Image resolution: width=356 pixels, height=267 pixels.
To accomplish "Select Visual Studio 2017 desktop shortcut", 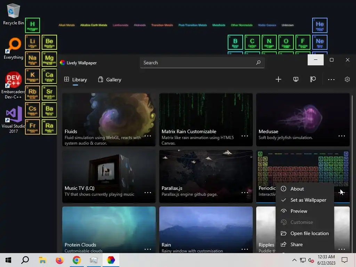I will point(14,120).
